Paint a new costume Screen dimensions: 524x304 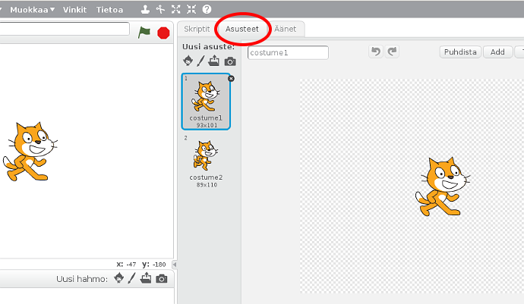[200, 61]
